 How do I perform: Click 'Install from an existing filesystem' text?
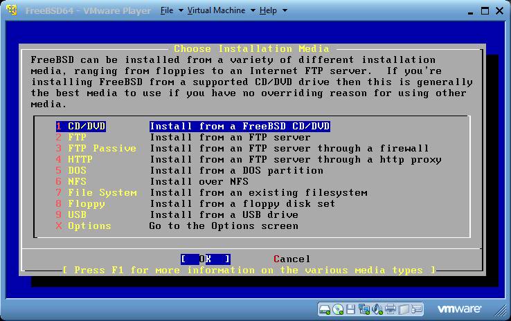point(258,193)
